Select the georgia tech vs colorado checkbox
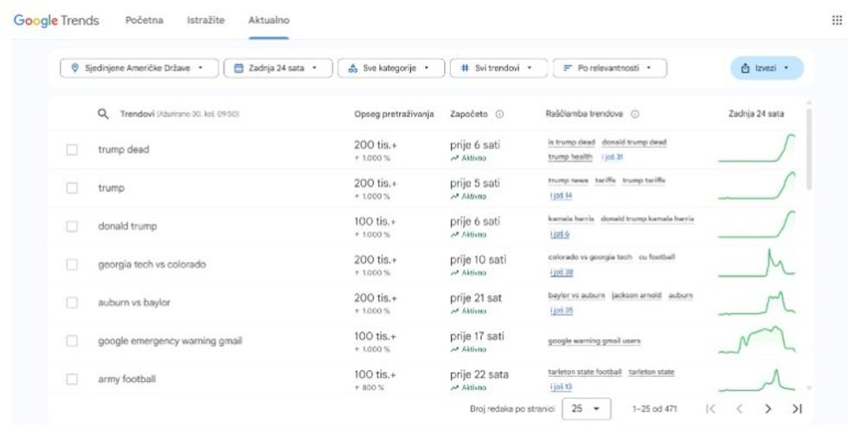The height and width of the screenshot is (440, 848). coord(73,264)
